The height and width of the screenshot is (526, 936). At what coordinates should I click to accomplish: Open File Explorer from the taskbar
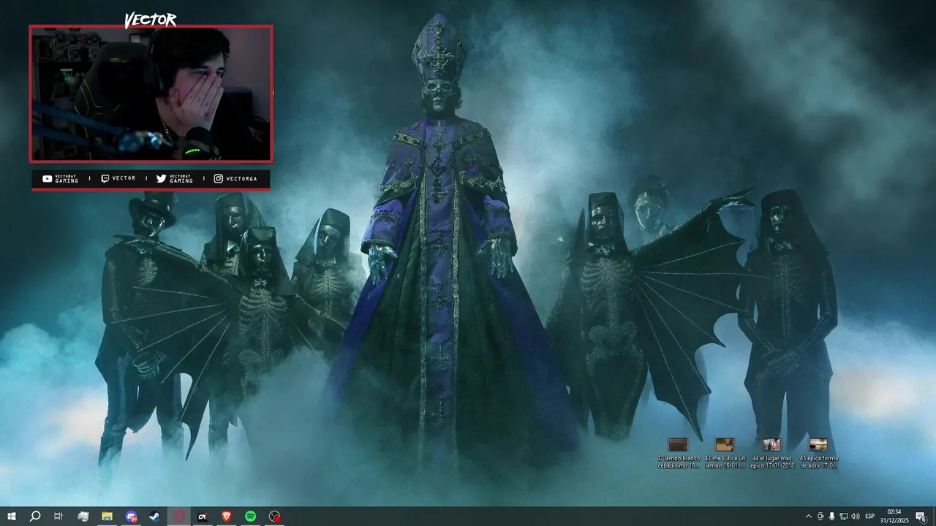pyautogui.click(x=107, y=517)
